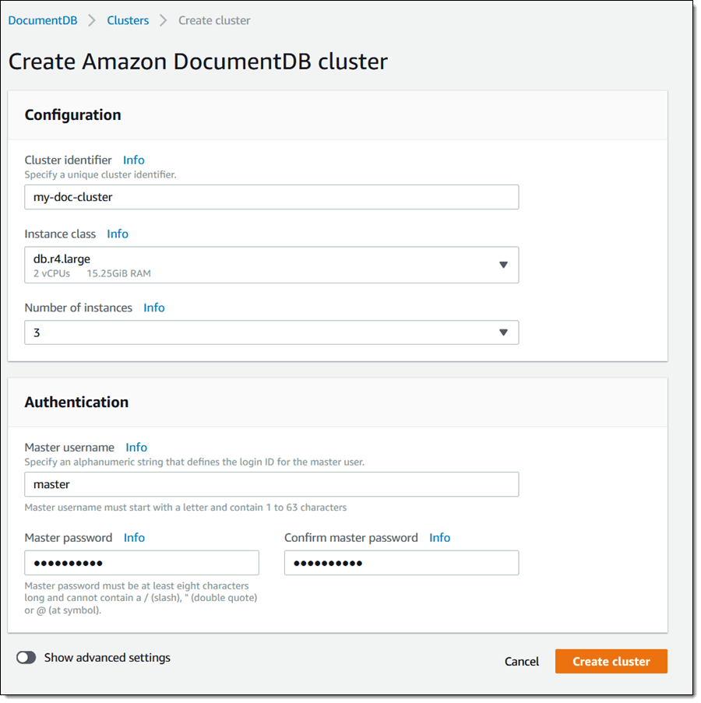This screenshot has width=701, height=703.
Task: Open Info next to Instance class
Action: tap(118, 234)
